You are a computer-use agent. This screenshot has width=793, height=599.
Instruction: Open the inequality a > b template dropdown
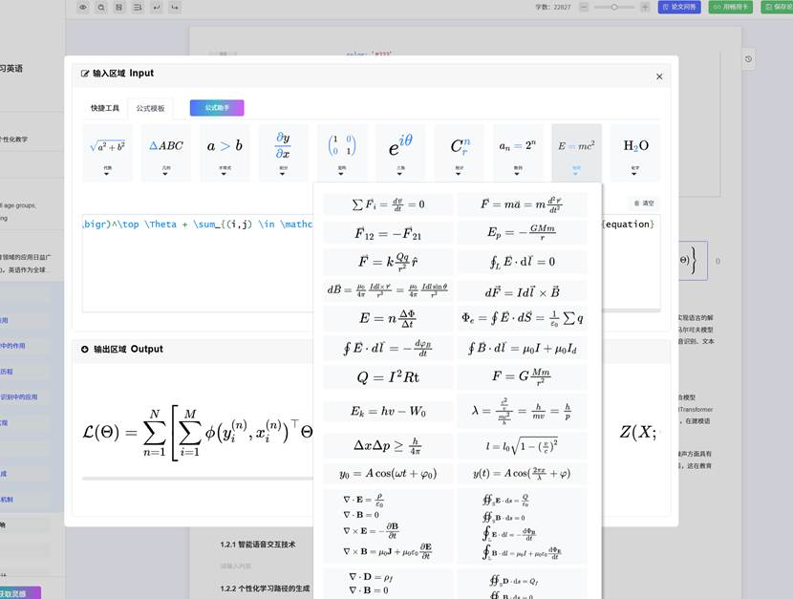(x=225, y=153)
